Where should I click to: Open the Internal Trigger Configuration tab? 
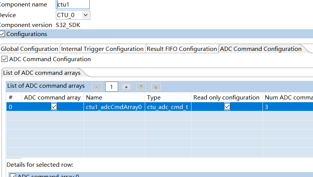102,49
